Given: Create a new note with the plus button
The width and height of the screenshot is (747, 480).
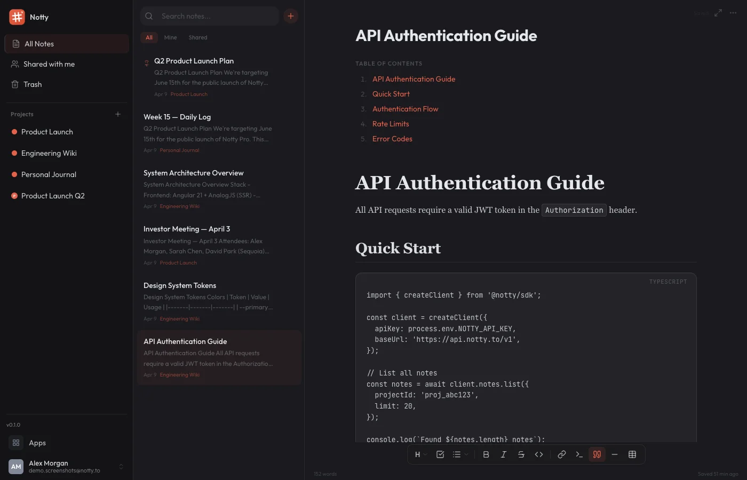Looking at the screenshot, I should (x=291, y=16).
